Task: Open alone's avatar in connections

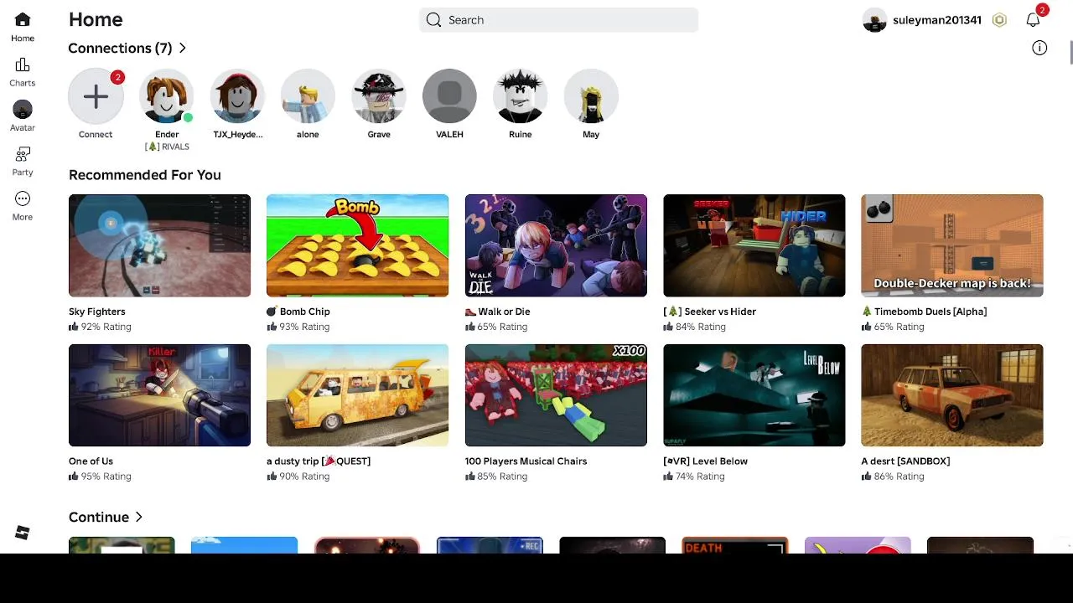Action: 308,96
